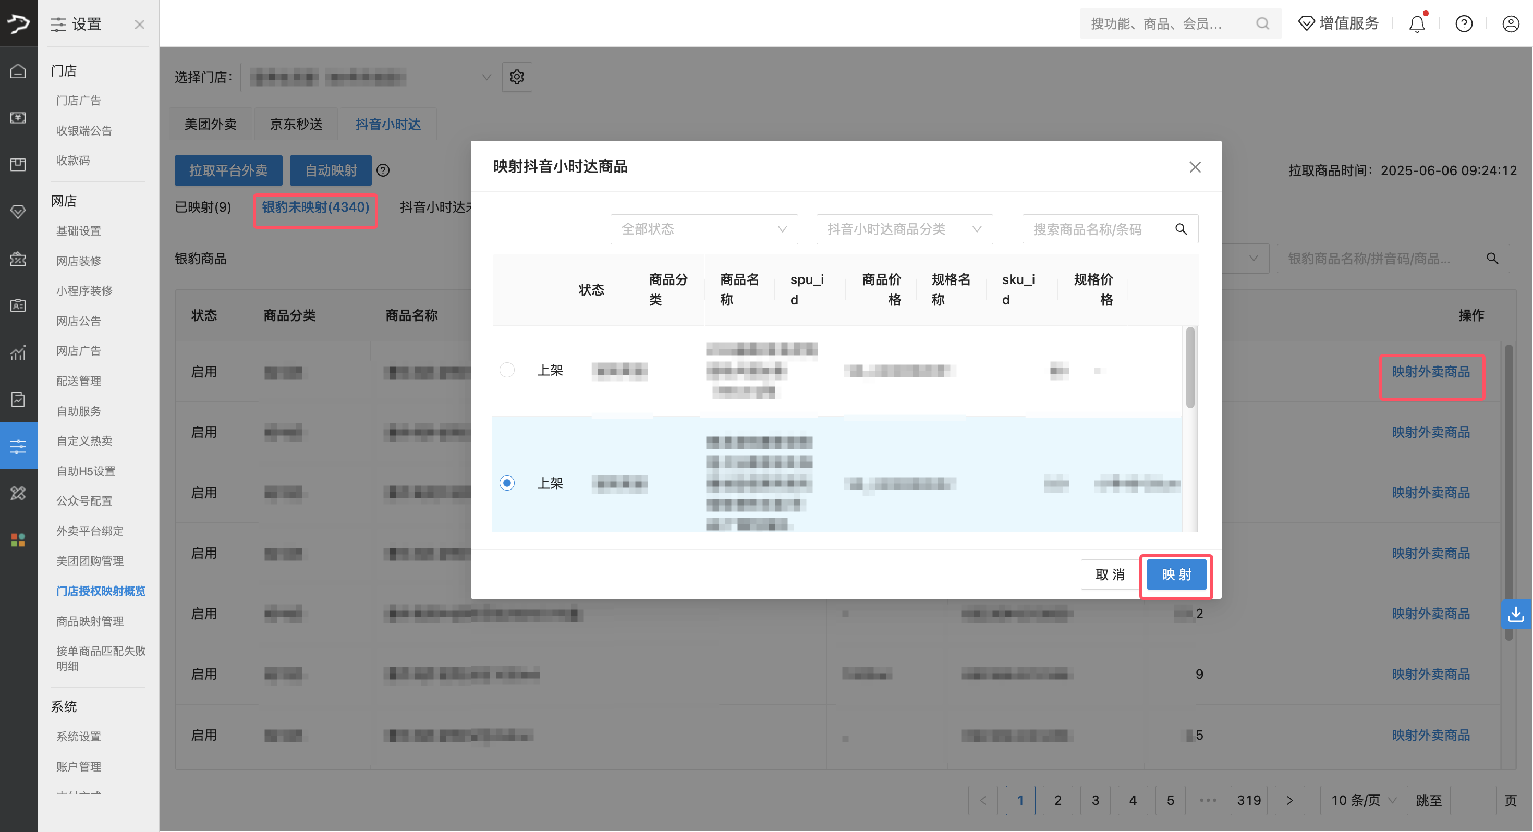
Task: Open the reports chart icon in left rail
Action: pyautogui.click(x=18, y=352)
